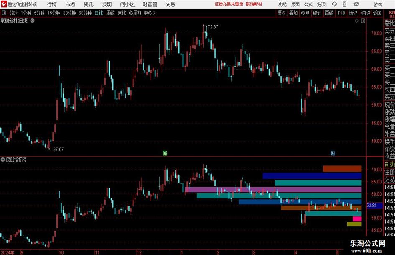This screenshot has width=395, height=255.
Task: Click the 37.67 low price label
Action: (59, 149)
